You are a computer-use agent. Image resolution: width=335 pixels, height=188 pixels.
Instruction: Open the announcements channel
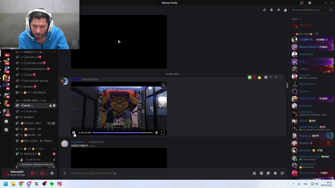click(35, 69)
